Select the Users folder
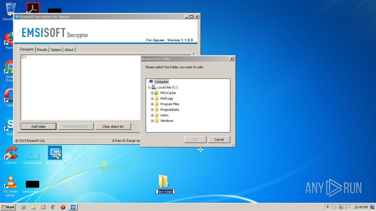Image resolution: width=376 pixels, height=211 pixels. tap(164, 115)
